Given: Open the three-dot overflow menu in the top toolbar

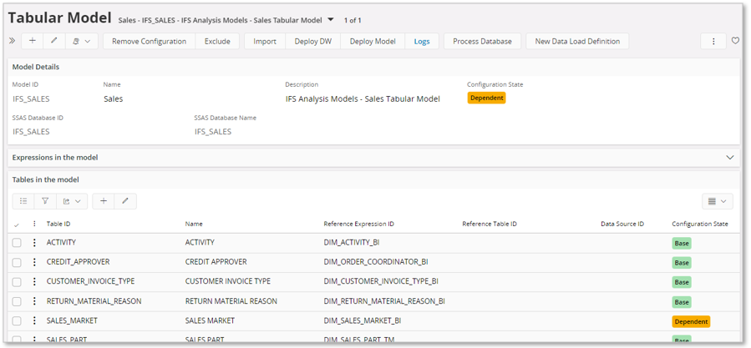Looking at the screenshot, I should coord(713,41).
